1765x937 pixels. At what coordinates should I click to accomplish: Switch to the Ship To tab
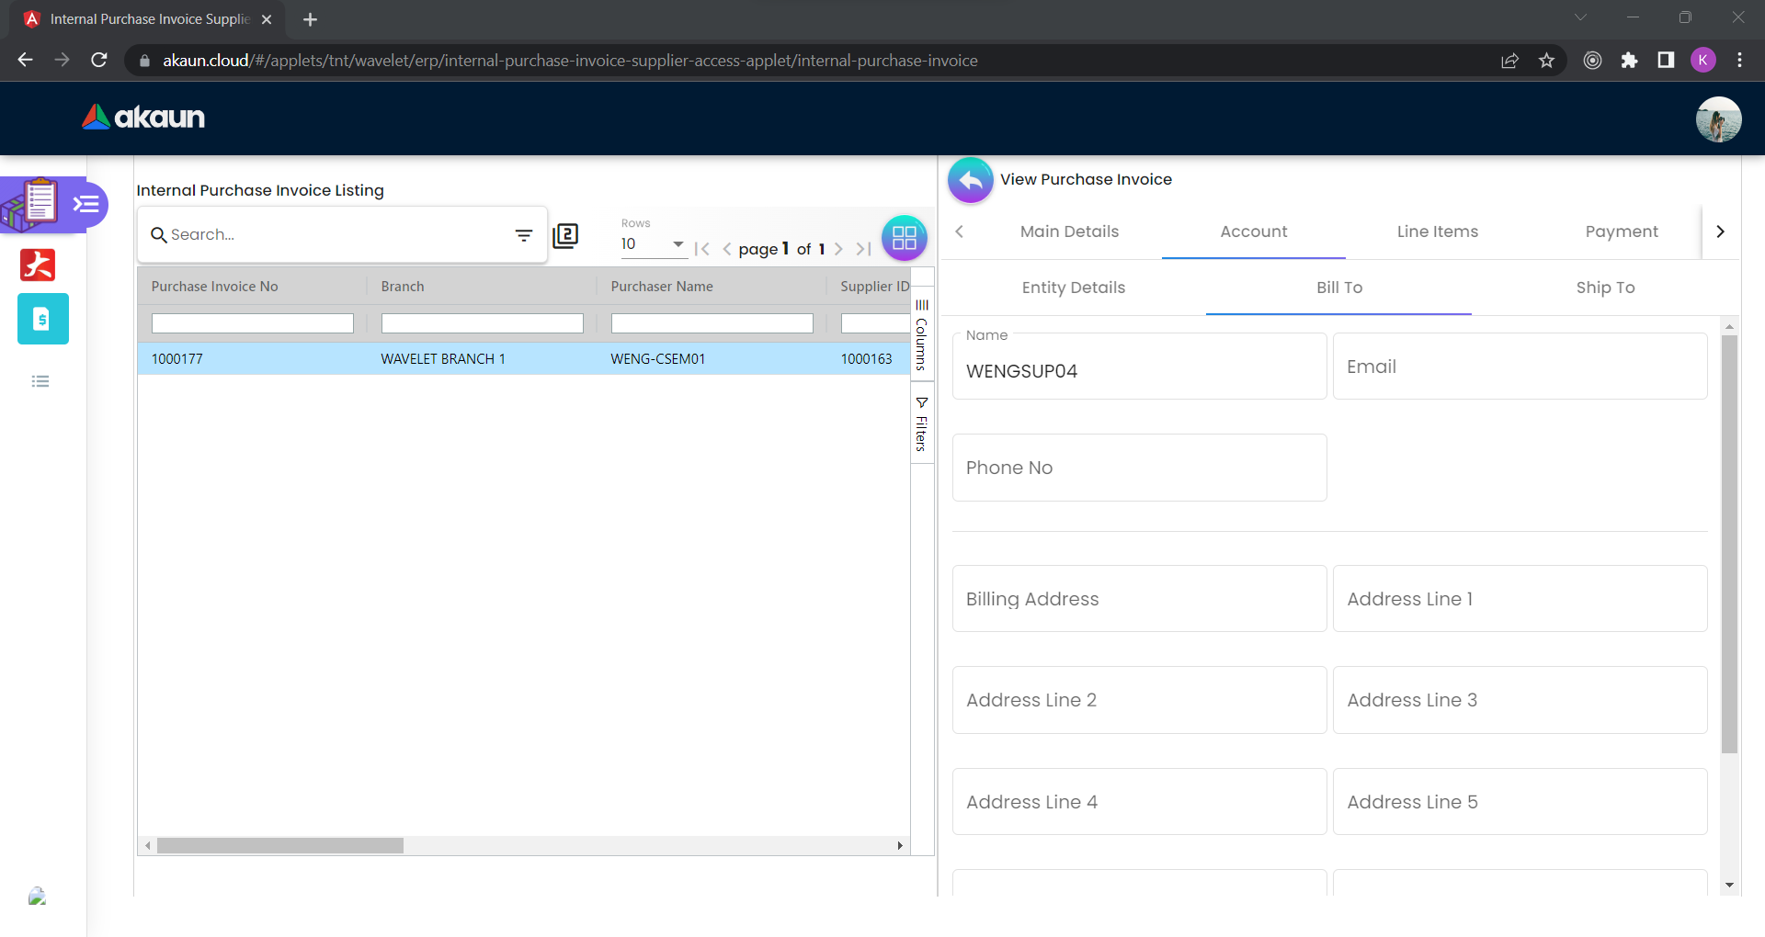pos(1604,288)
